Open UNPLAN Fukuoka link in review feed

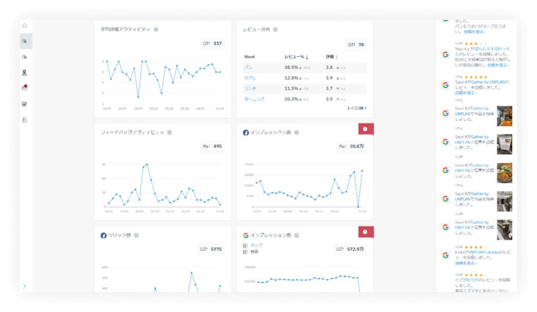(x=483, y=253)
